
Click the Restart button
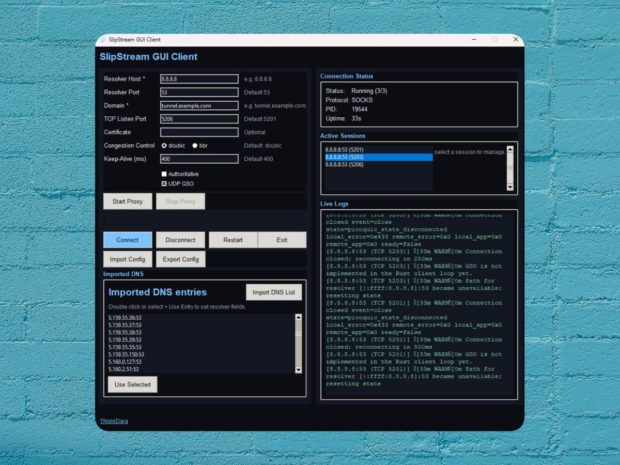point(233,240)
